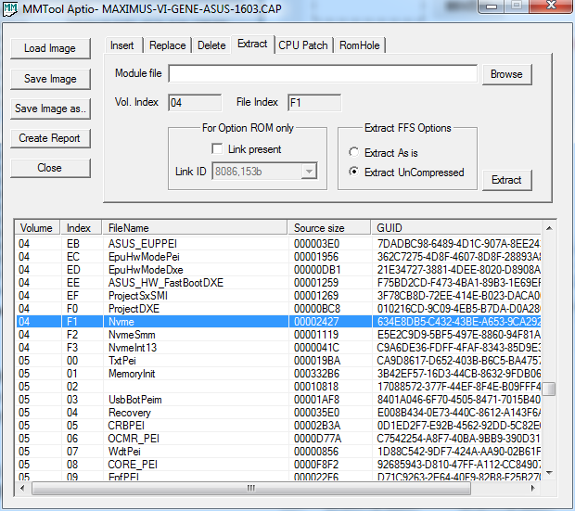Focus the Module file input field
The image size is (575, 511).
click(x=323, y=74)
